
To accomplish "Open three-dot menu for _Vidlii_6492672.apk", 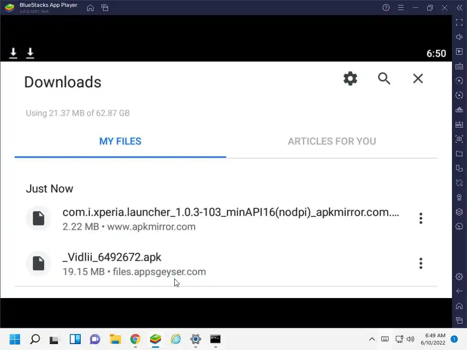I will pos(420,263).
